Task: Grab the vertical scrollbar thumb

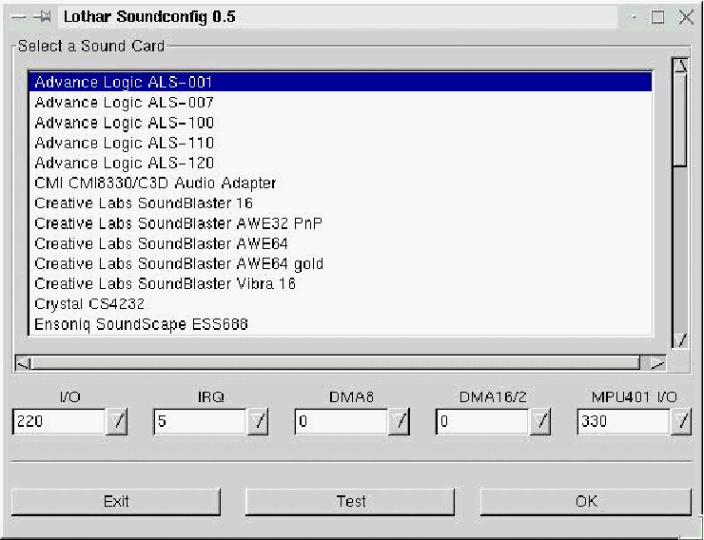Action: click(680, 120)
